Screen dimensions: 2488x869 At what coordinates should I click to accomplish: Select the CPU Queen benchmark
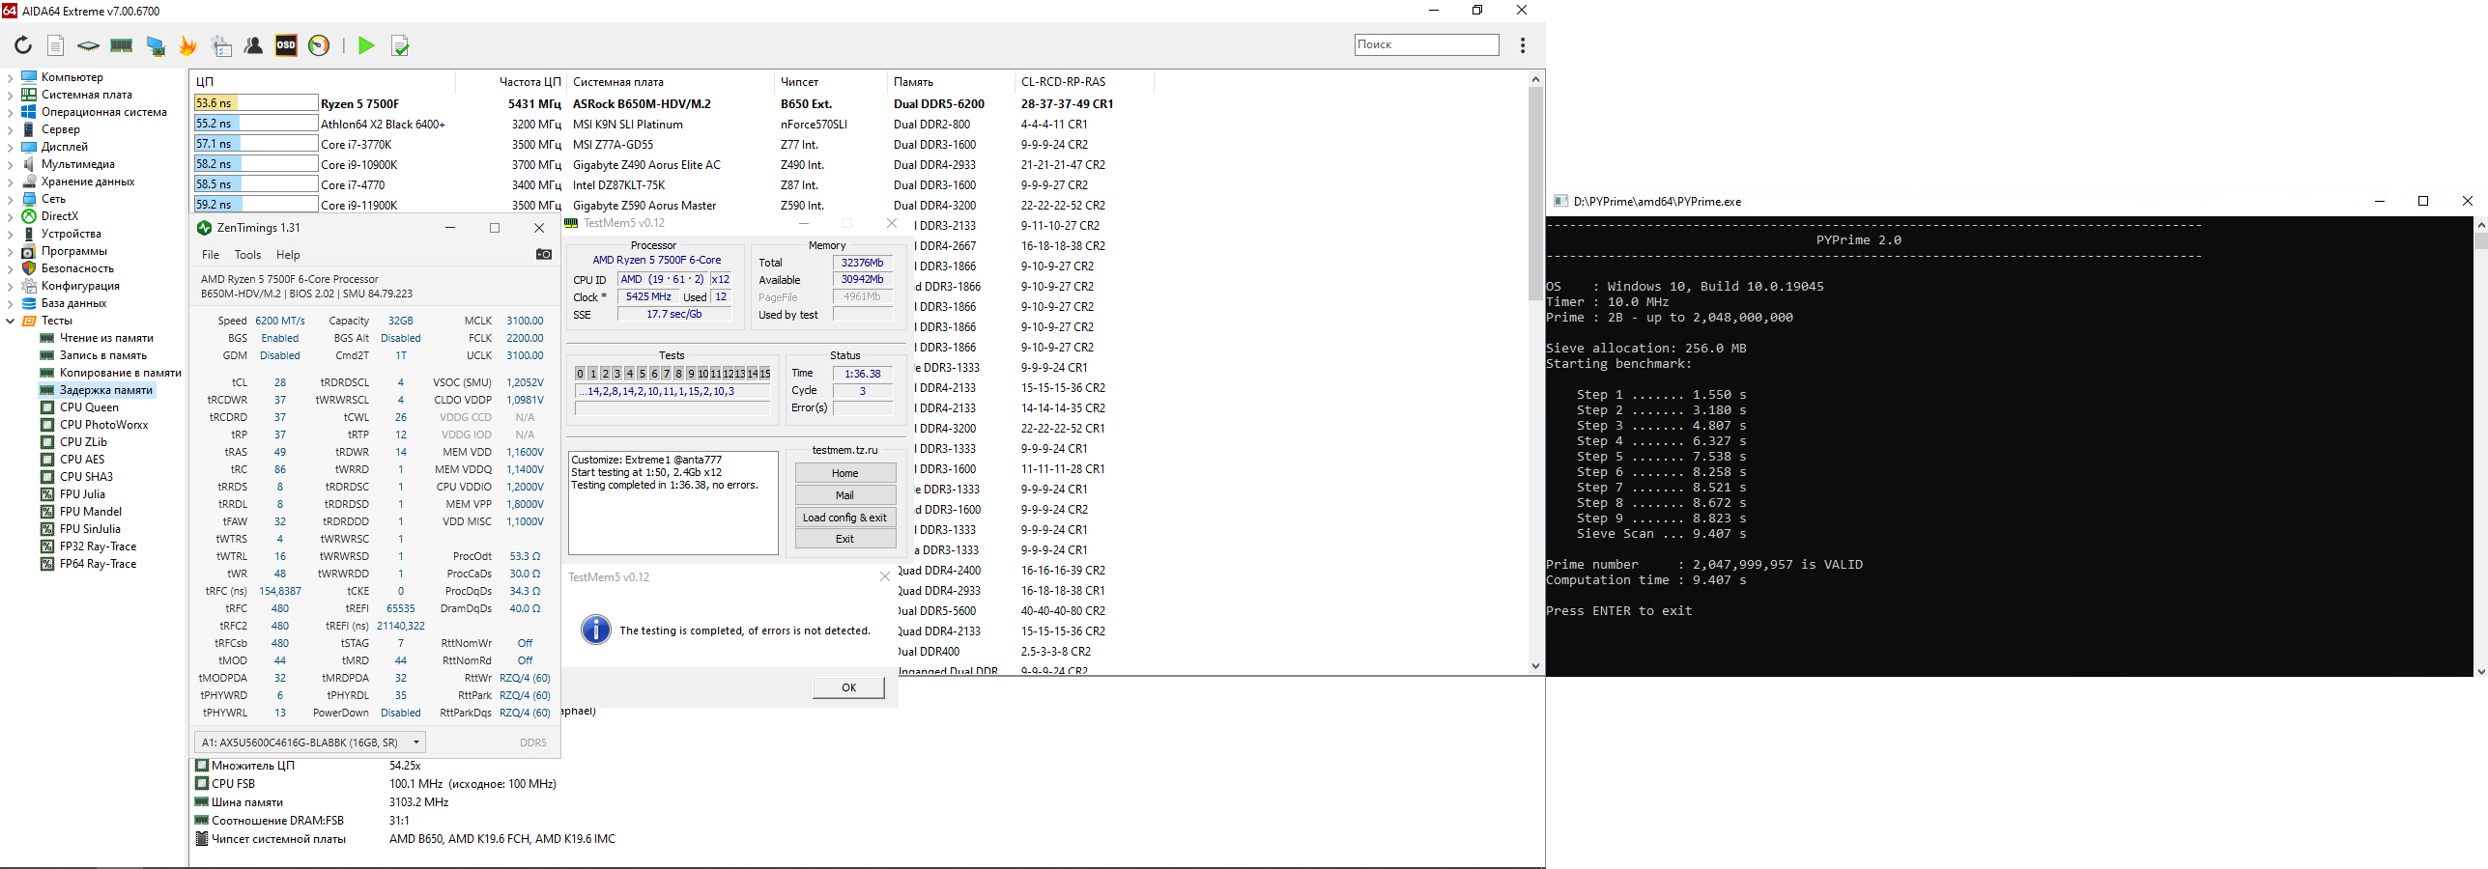tap(89, 407)
